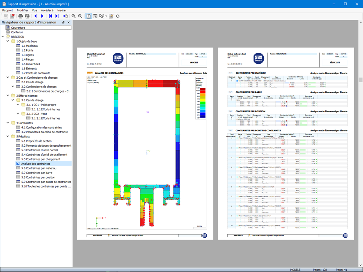Close the report navigator panel

click(68, 22)
